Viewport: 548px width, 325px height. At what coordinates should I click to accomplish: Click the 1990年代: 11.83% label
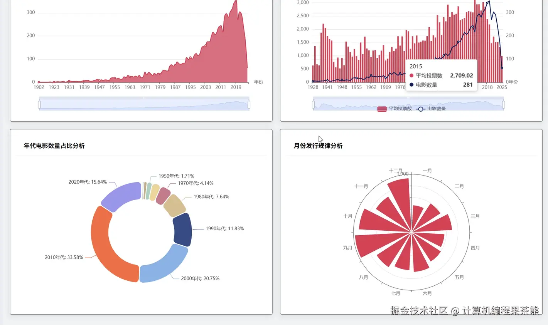pyautogui.click(x=224, y=228)
